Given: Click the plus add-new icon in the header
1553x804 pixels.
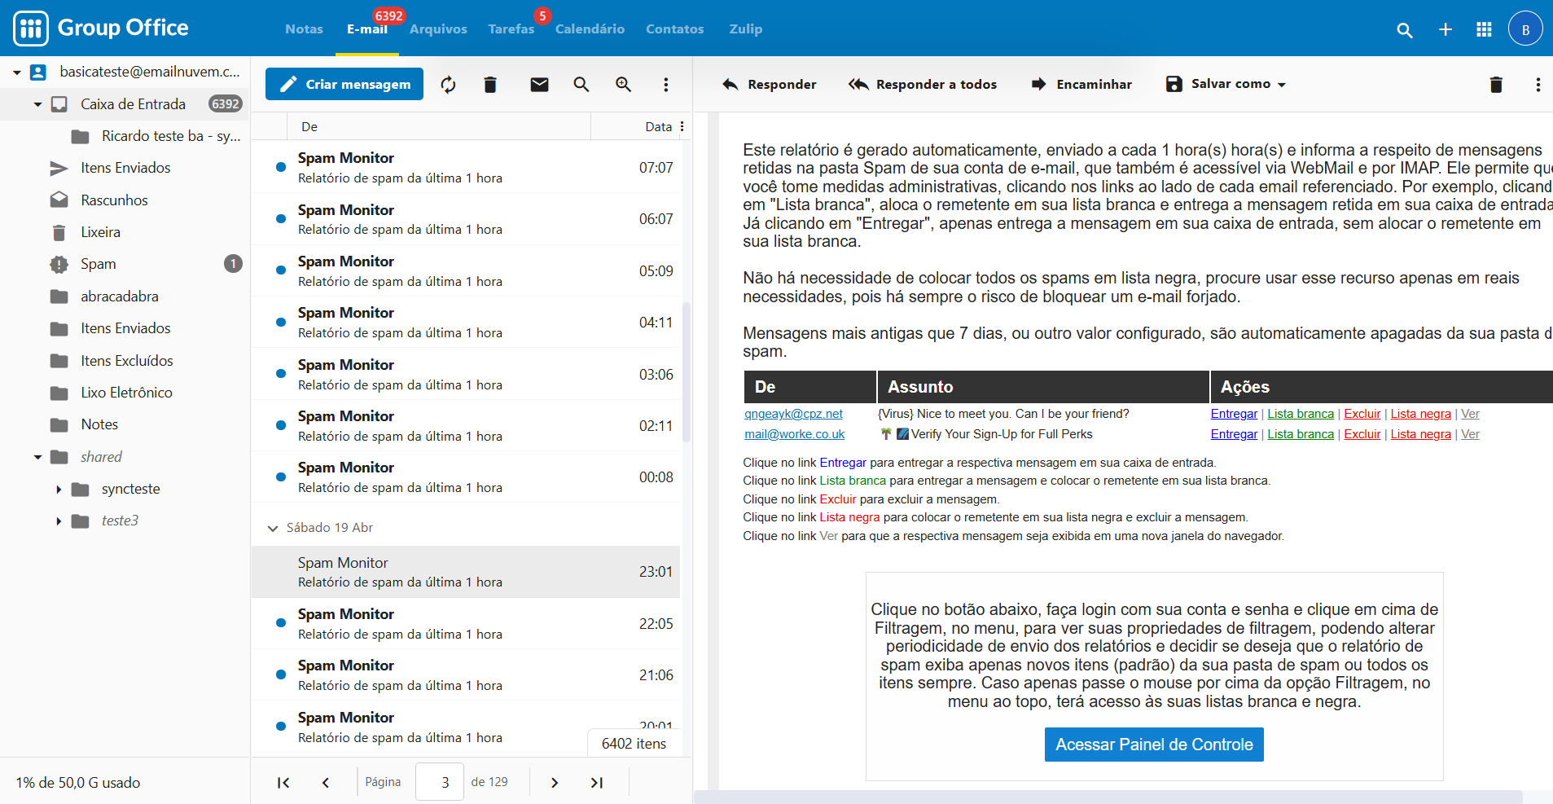Looking at the screenshot, I should click(x=1445, y=29).
